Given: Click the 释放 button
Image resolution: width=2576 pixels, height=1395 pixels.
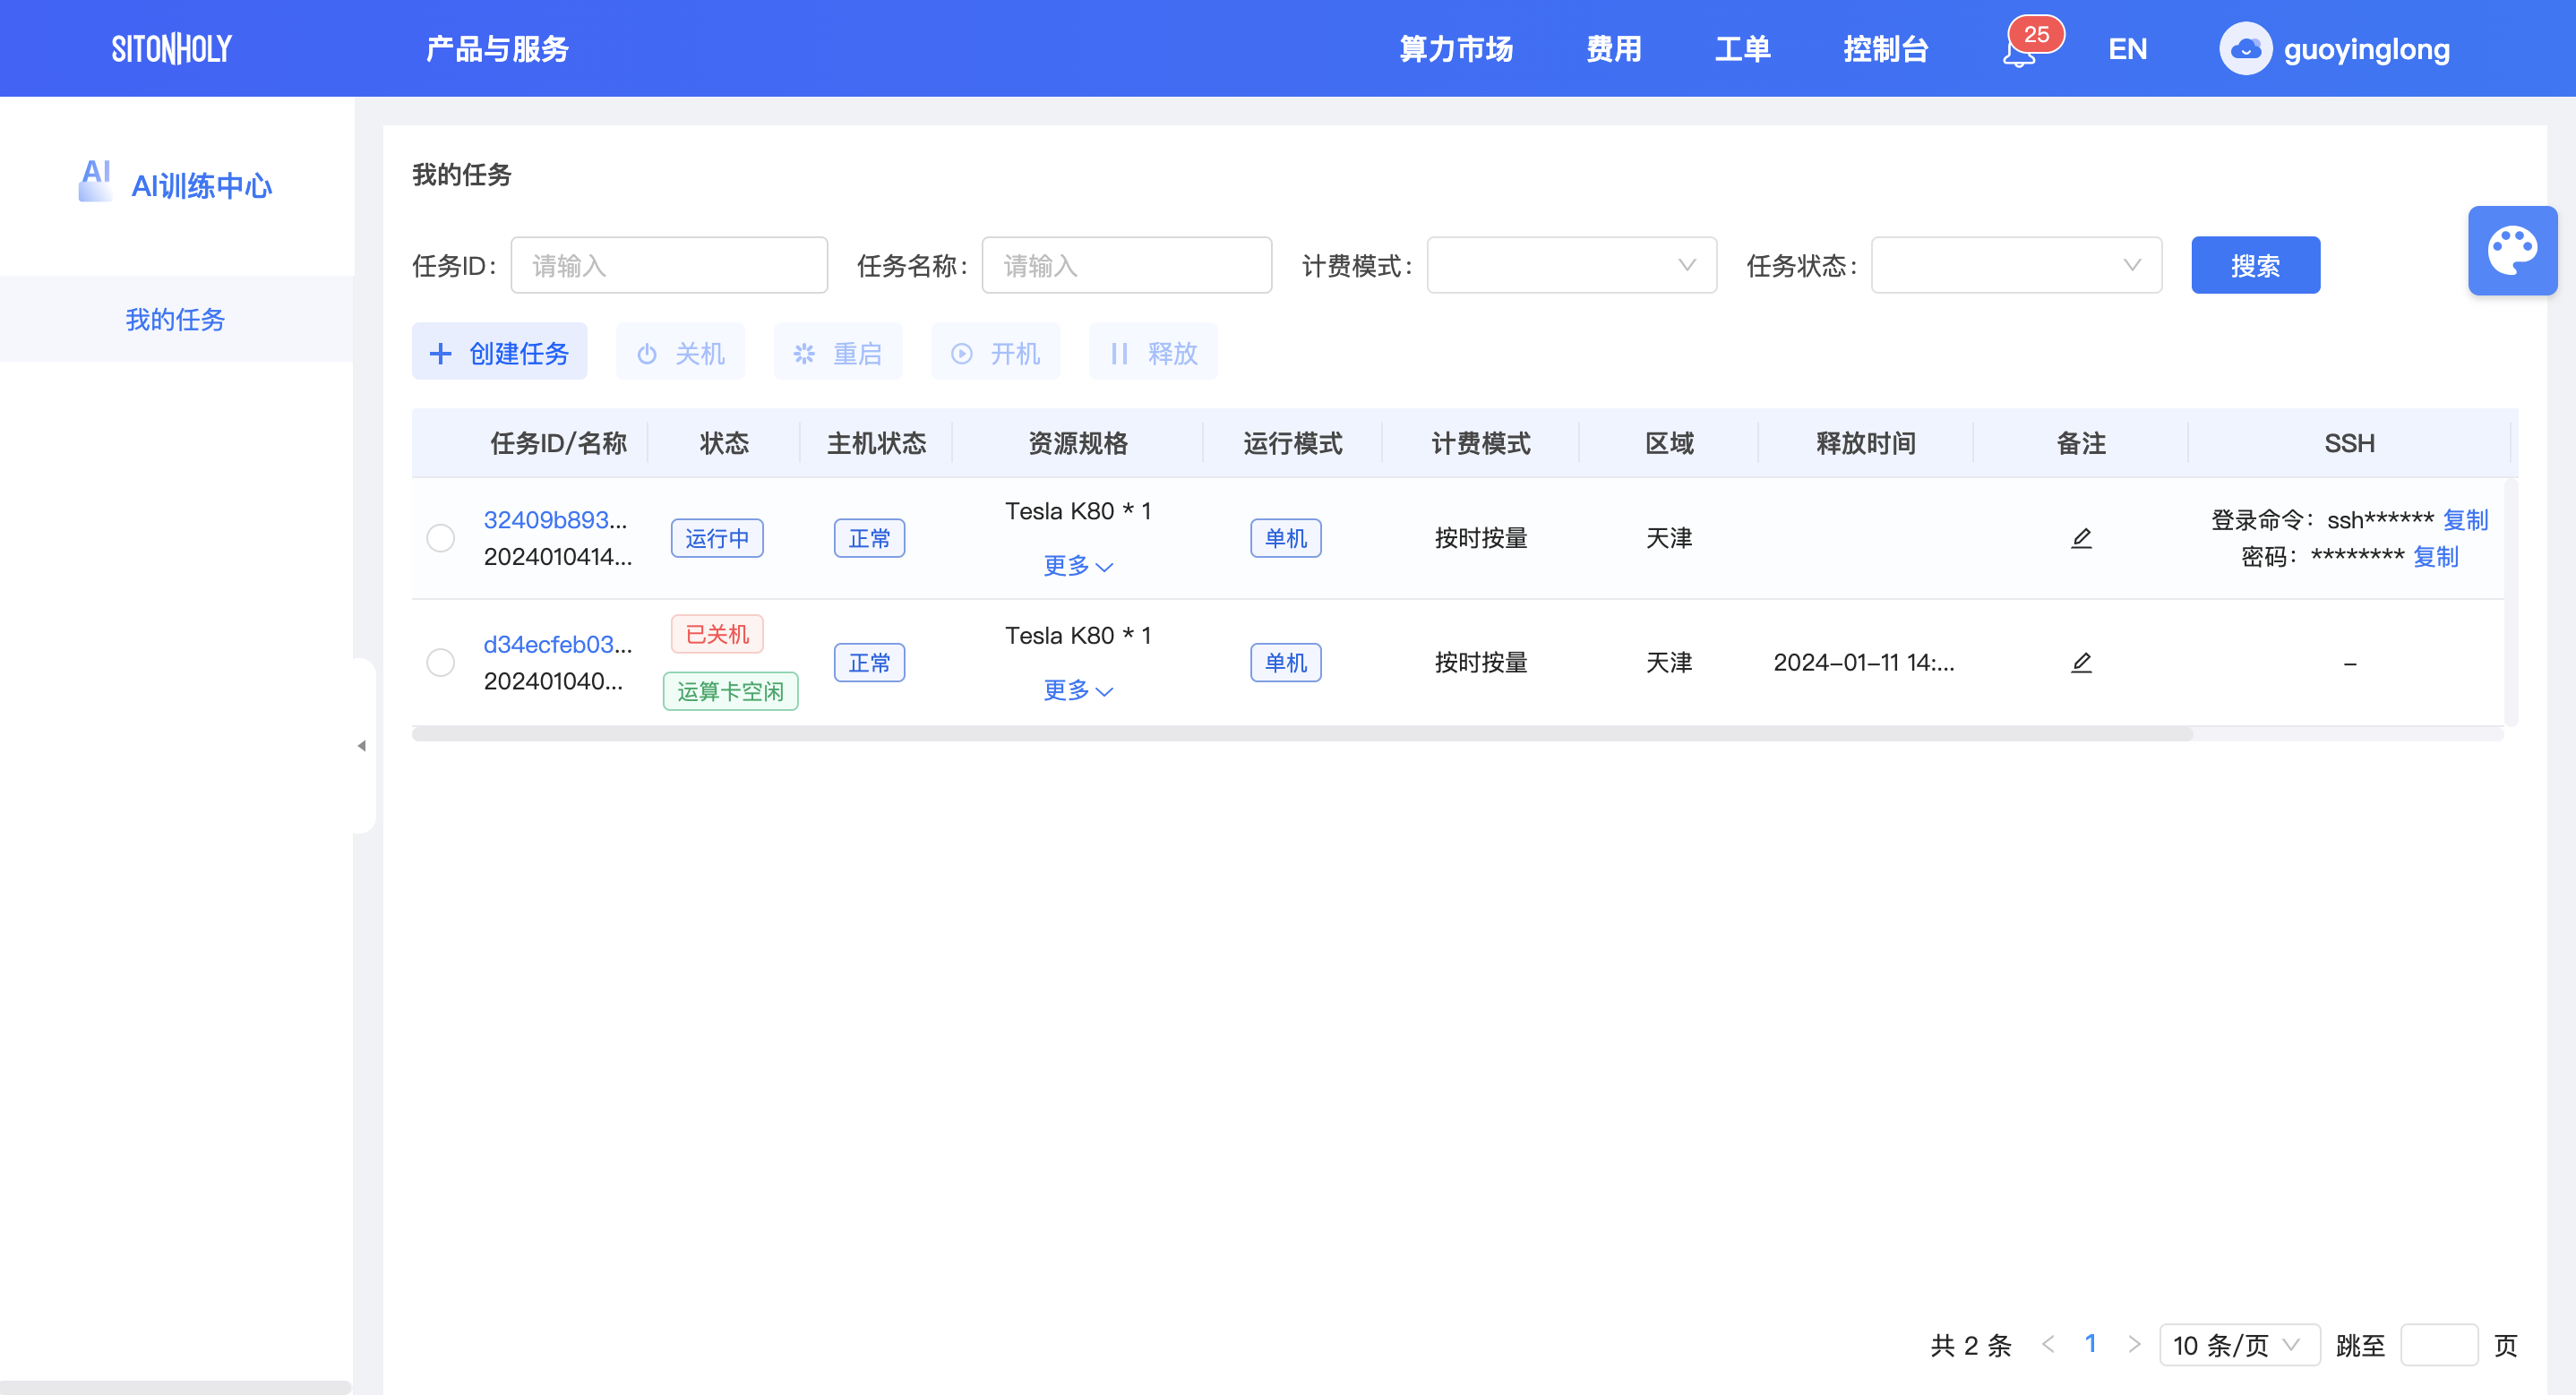Looking at the screenshot, I should pos(1153,352).
